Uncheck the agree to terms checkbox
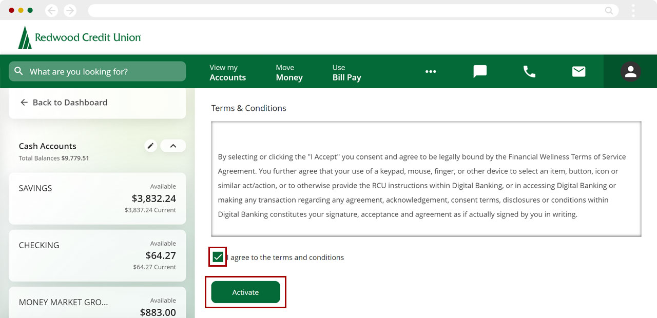The image size is (657, 318). pyautogui.click(x=218, y=257)
